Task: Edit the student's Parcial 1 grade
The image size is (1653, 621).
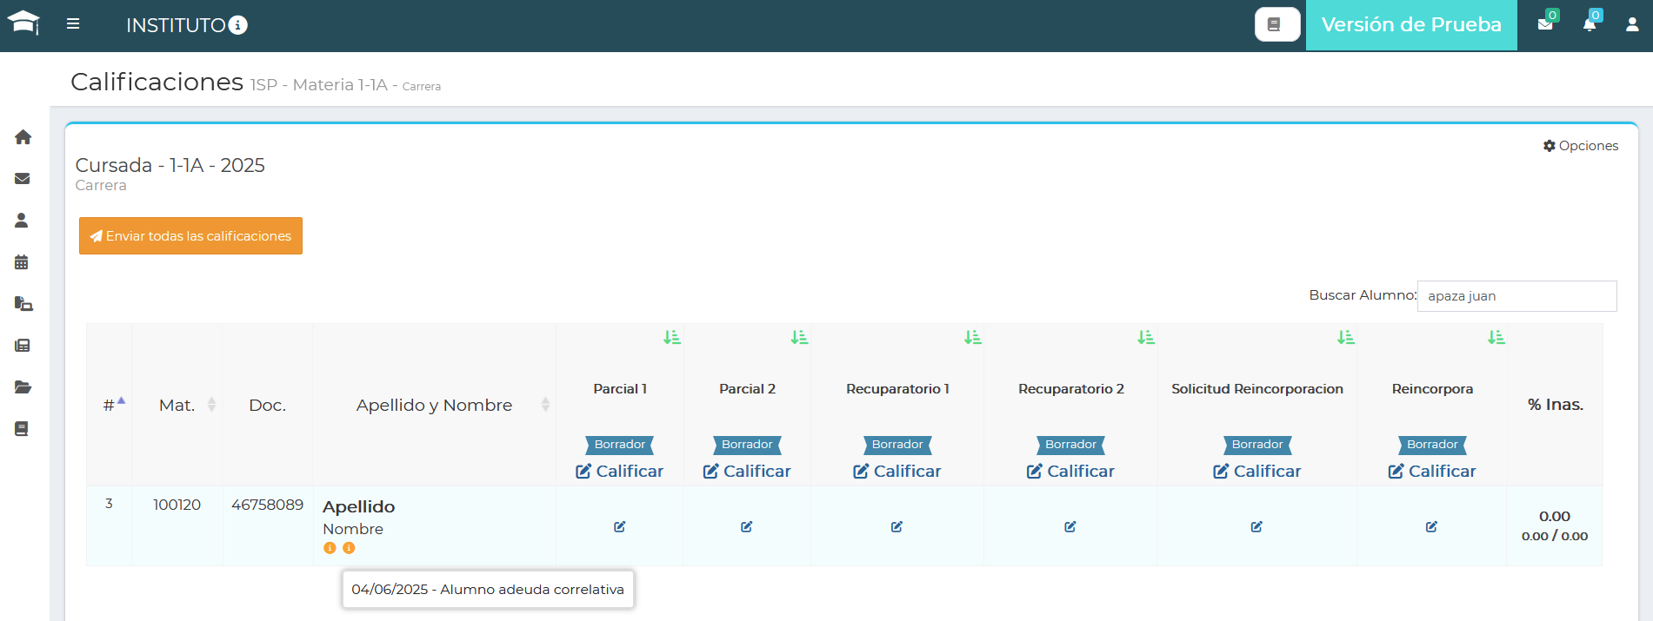Action: [x=619, y=526]
